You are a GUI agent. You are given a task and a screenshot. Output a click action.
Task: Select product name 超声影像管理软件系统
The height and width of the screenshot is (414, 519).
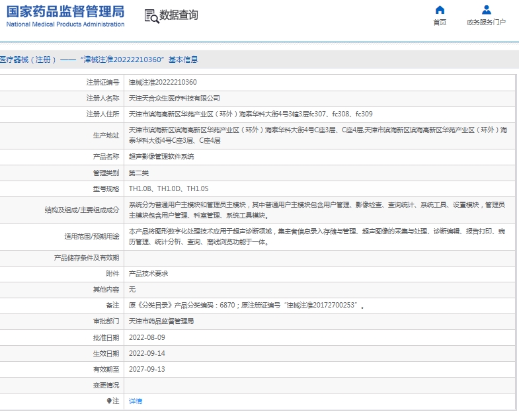(x=161, y=156)
